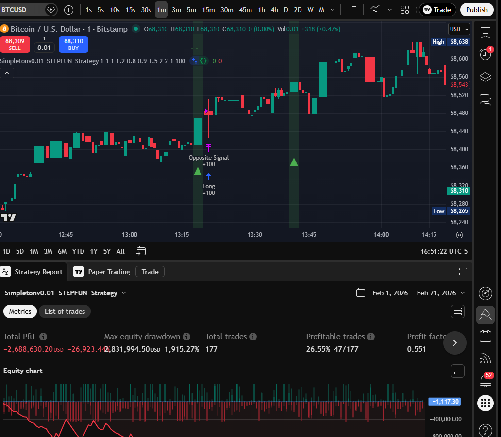Switch report to List of trades view
The width and height of the screenshot is (501, 437).
[65, 311]
